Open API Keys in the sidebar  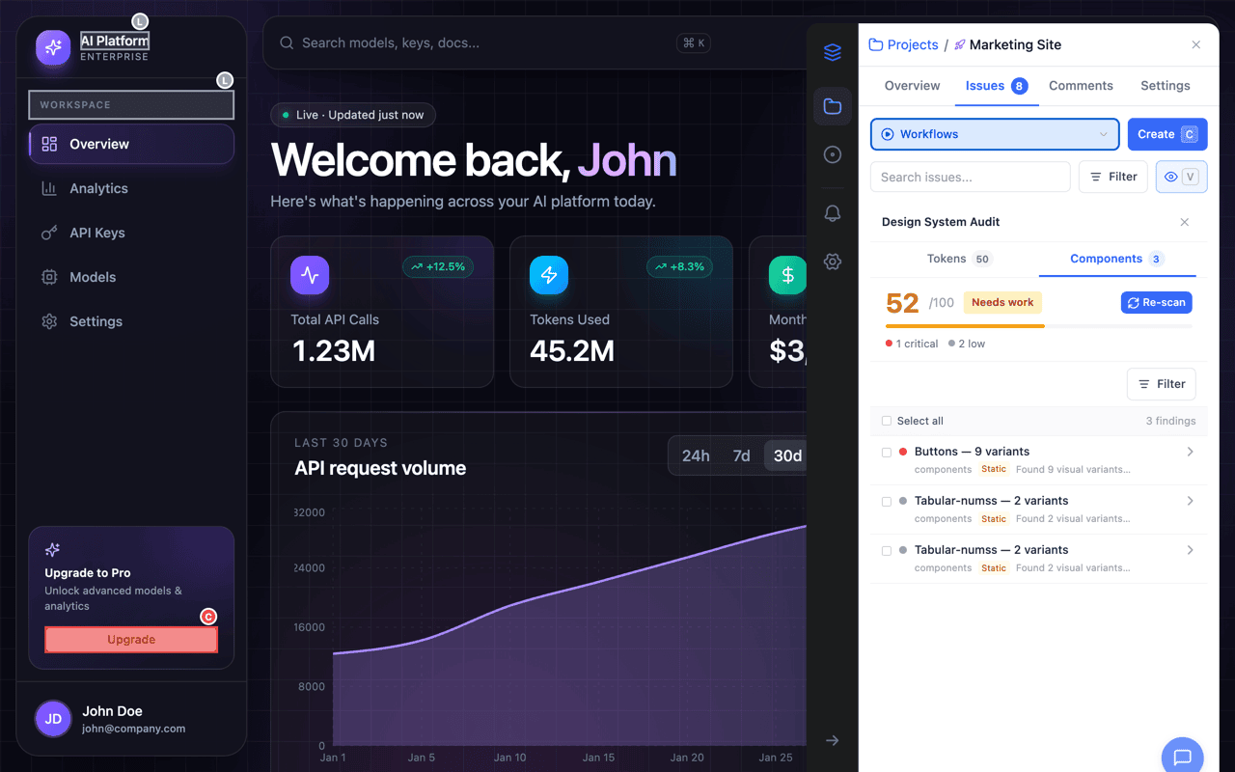point(131,233)
